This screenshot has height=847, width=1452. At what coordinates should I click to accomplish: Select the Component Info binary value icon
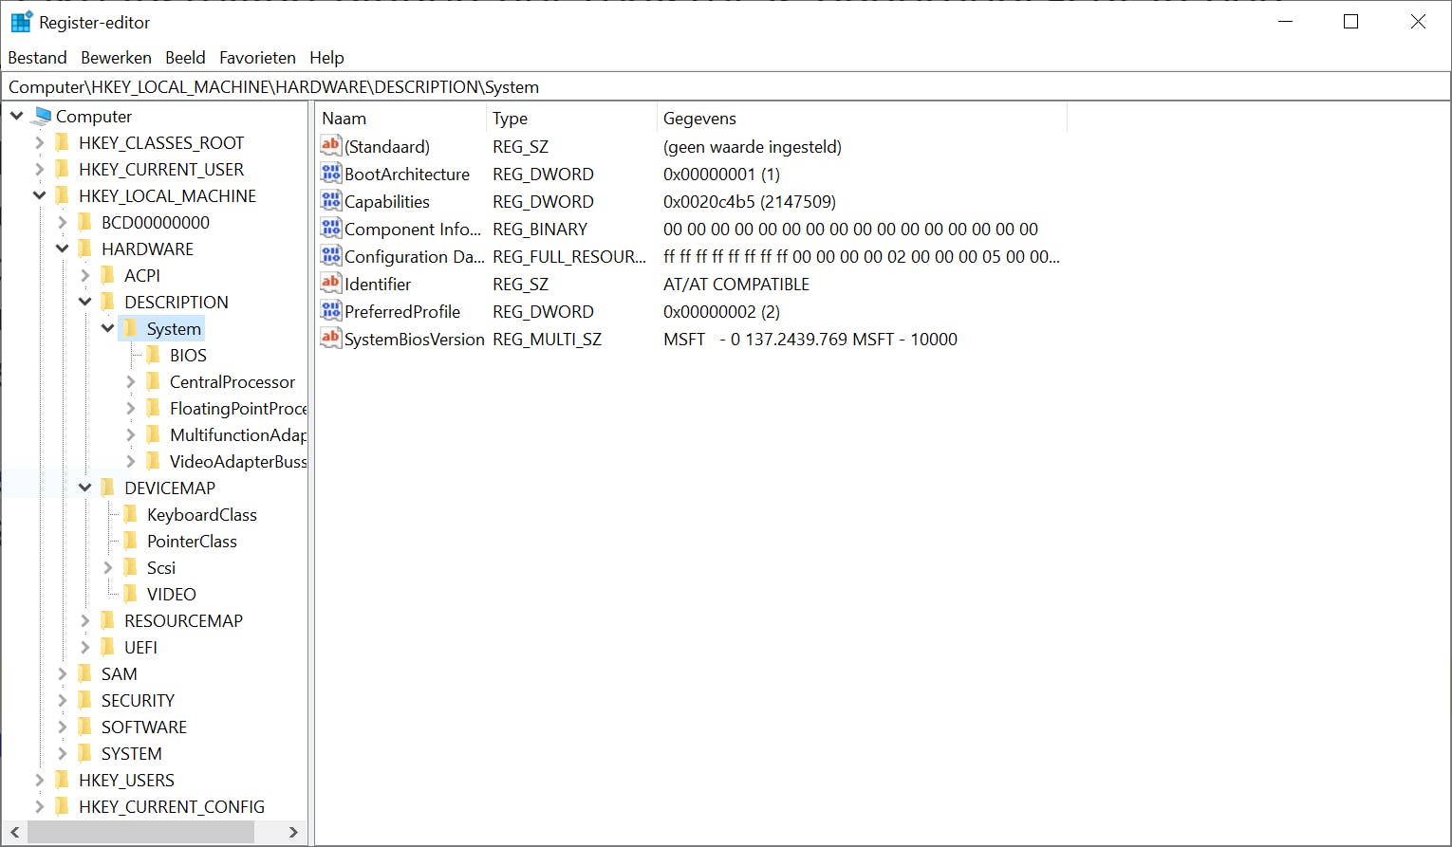330,229
